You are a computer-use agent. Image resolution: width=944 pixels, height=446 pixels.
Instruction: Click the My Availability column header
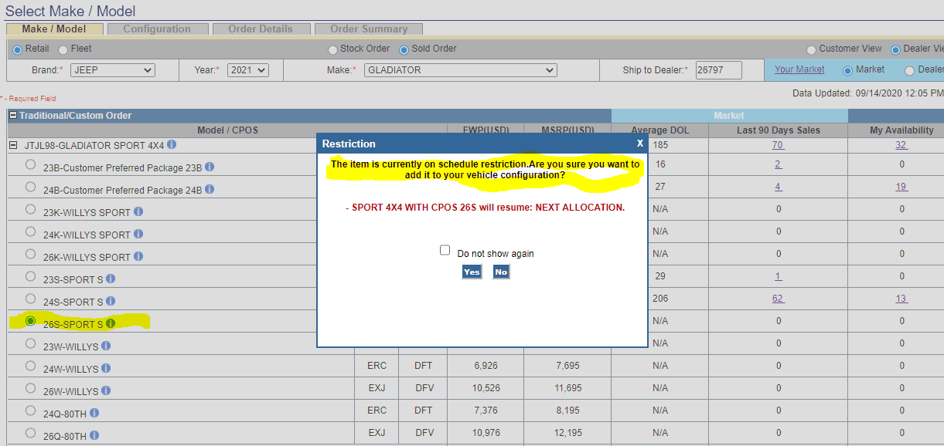[x=901, y=130]
